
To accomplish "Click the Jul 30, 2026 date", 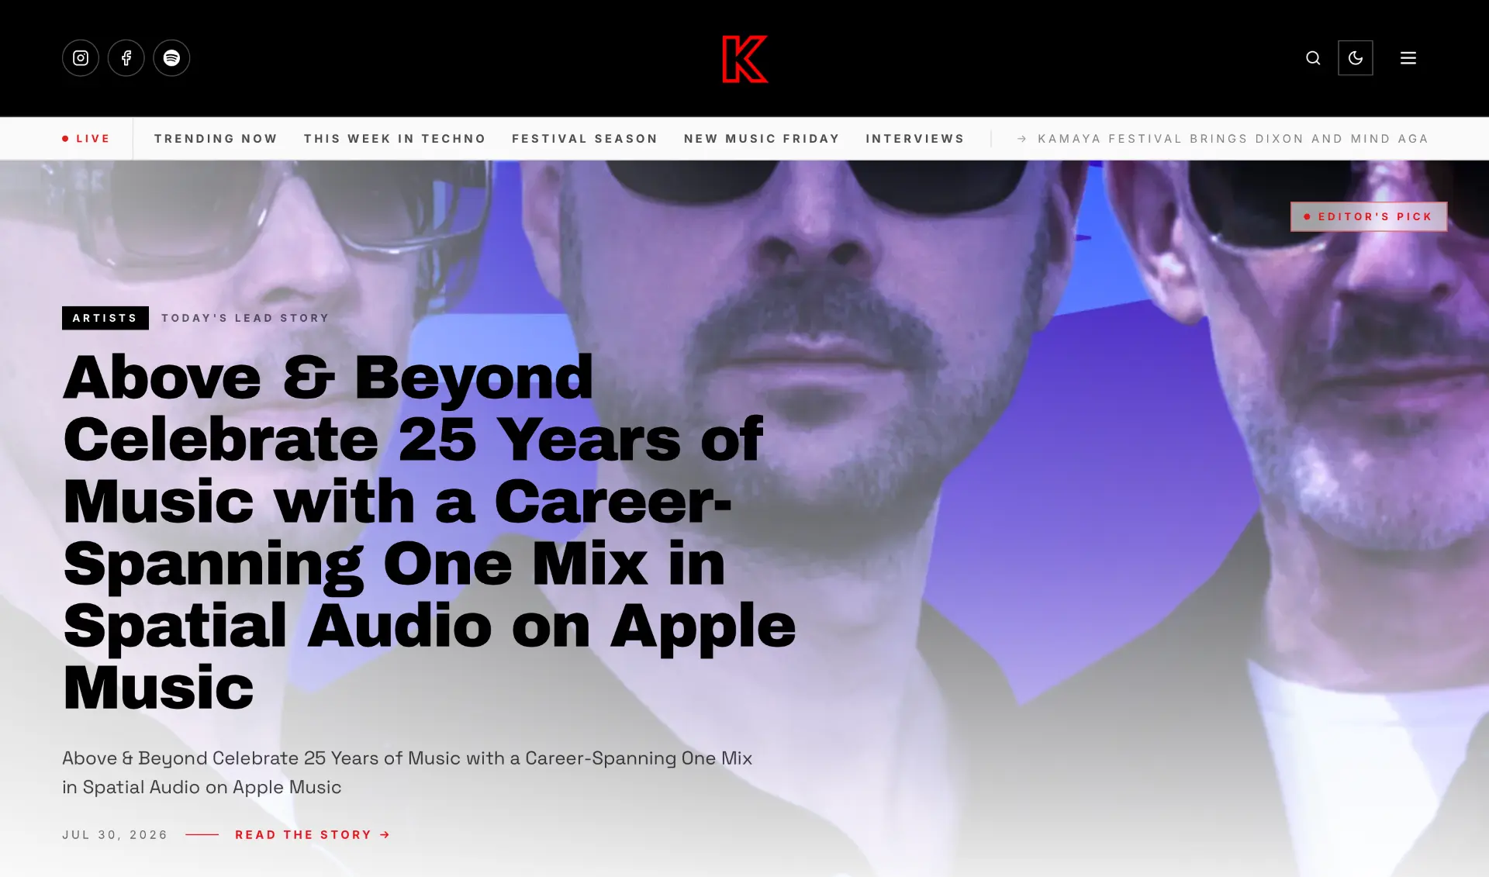I will tap(115, 835).
